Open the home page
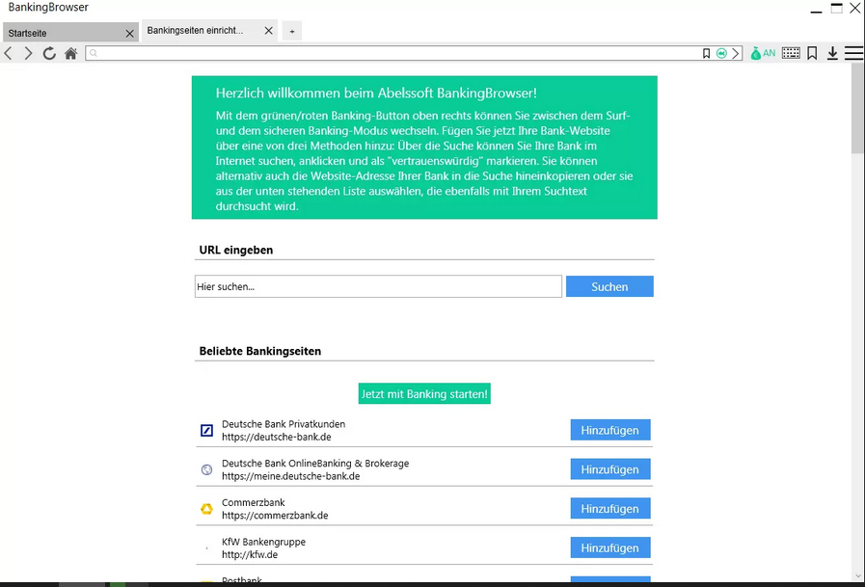The image size is (865, 587). point(70,53)
